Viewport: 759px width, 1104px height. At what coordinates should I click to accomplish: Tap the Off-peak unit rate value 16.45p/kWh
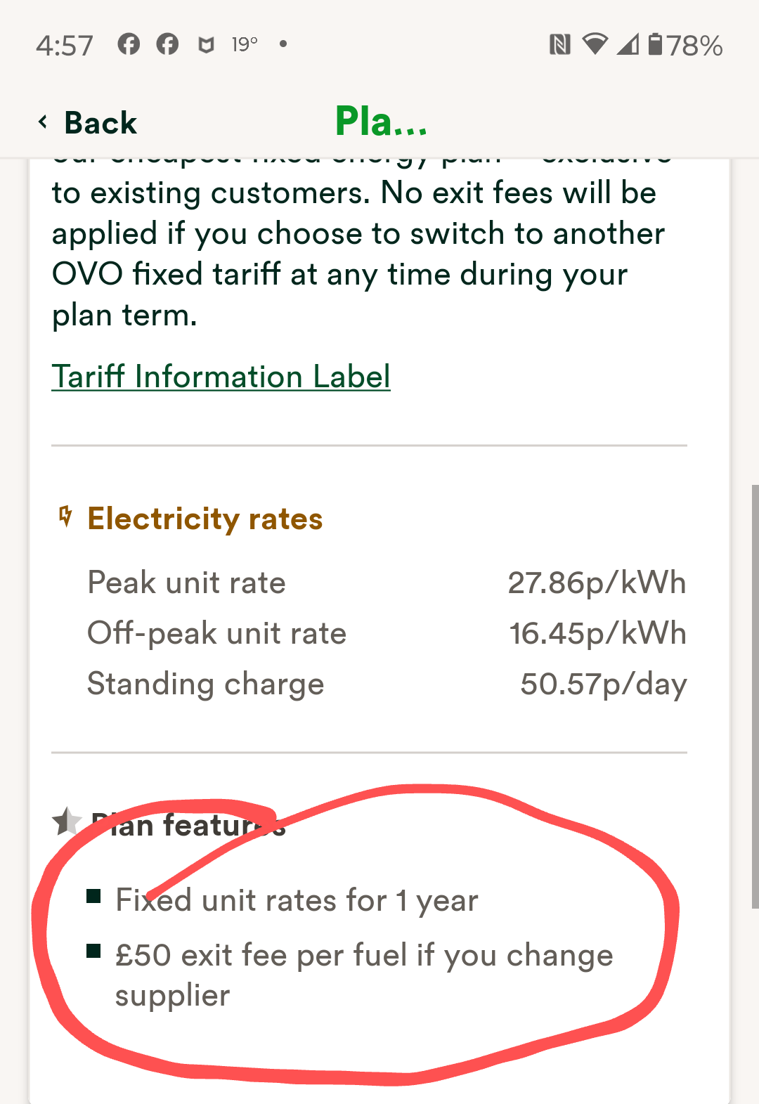[597, 633]
